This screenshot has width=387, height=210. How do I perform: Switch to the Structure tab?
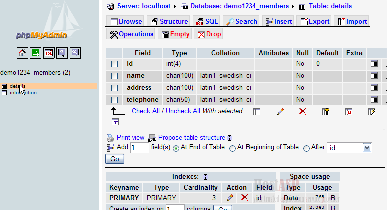coord(168,21)
